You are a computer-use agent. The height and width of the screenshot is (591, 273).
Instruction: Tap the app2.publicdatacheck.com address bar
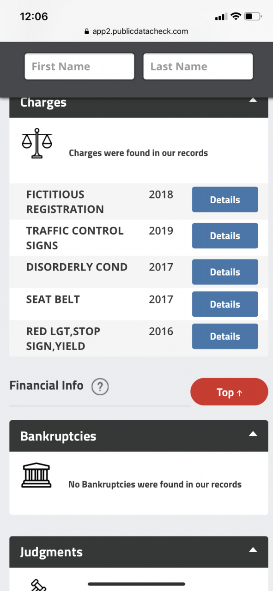click(x=136, y=32)
